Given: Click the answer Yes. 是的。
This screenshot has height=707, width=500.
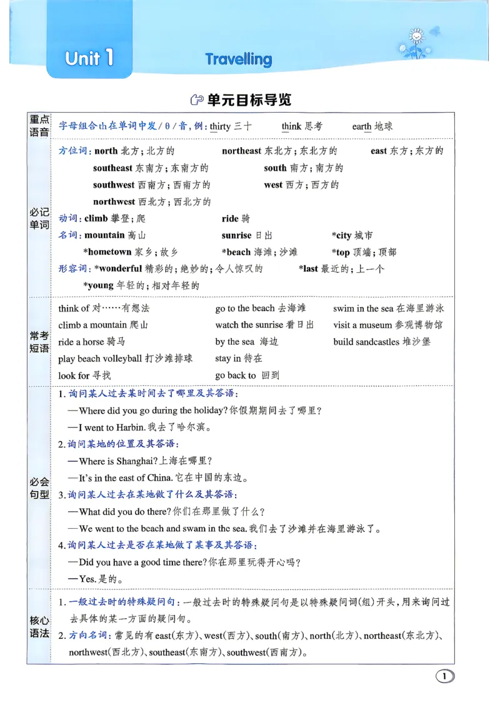Looking at the screenshot, I should point(96,579).
